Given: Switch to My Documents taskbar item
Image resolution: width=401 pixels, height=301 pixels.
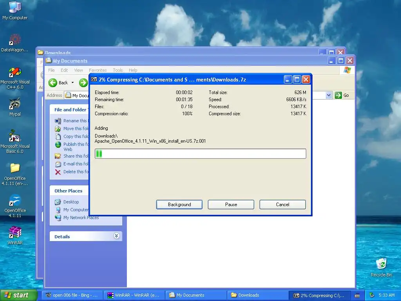Looking at the screenshot, I should coord(196,295).
